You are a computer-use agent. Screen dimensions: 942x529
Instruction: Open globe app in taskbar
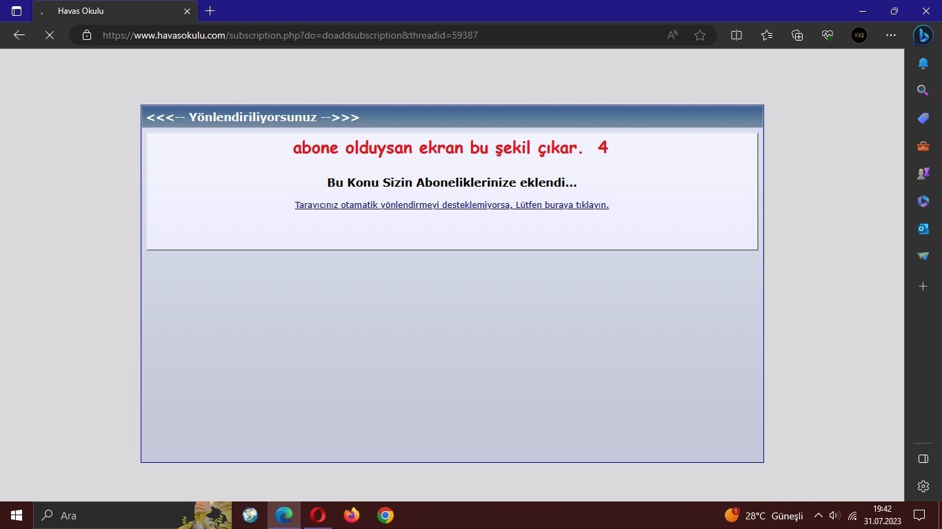coord(250,515)
